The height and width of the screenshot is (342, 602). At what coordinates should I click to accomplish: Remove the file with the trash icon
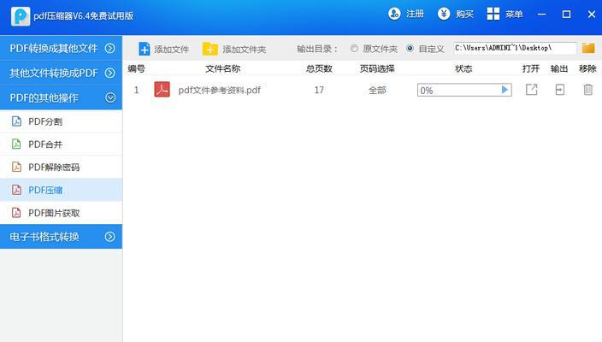[x=587, y=90]
